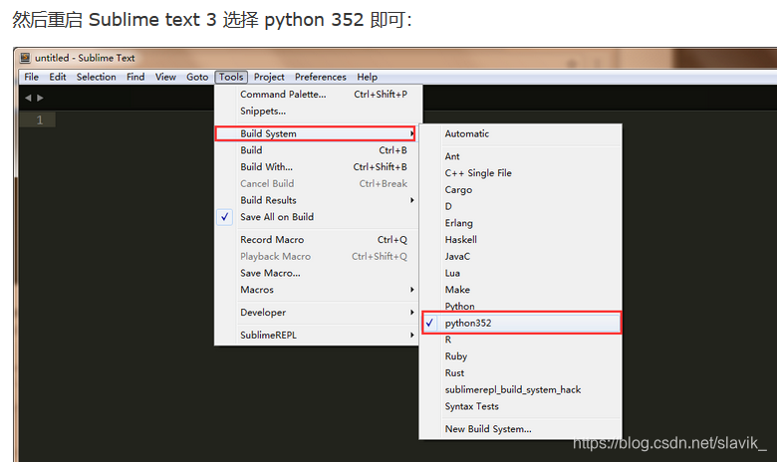Screen dimensions: 777x462
Task: Choose Snippets... menu entry
Action: tap(317, 111)
